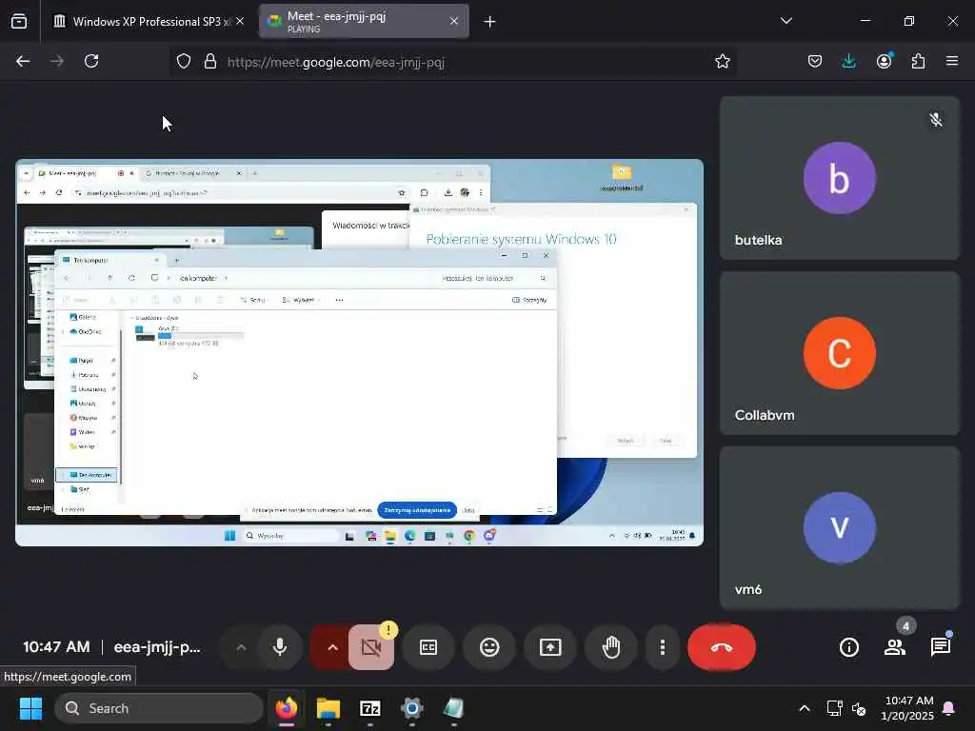Open the Firefox View tab list icon

point(19,21)
